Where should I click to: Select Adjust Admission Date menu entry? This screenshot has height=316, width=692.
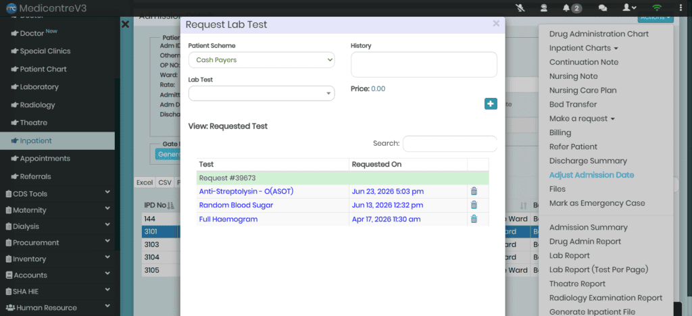tap(591, 175)
